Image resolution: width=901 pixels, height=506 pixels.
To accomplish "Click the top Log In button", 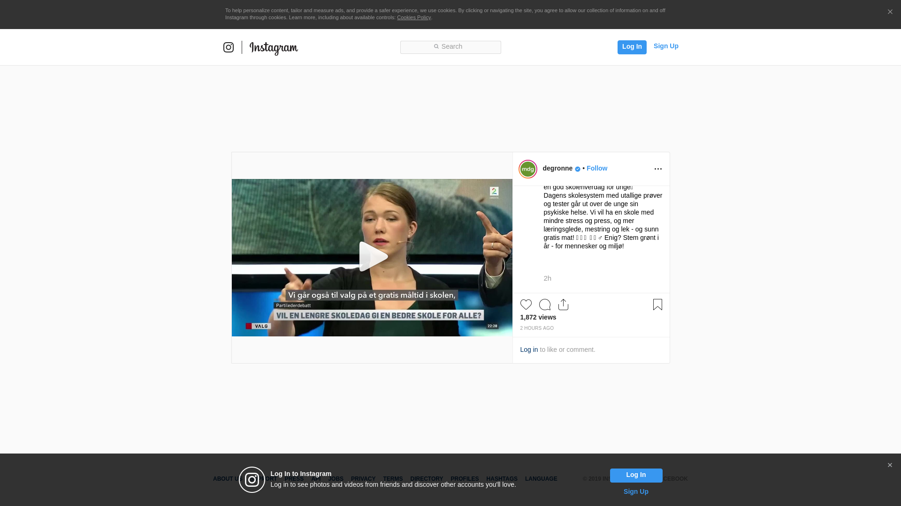I will 632,47.
